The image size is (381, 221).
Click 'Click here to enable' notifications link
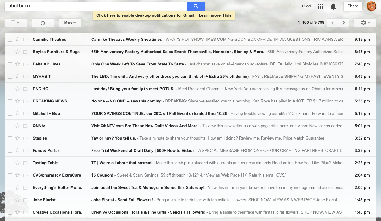pyautogui.click(x=115, y=15)
